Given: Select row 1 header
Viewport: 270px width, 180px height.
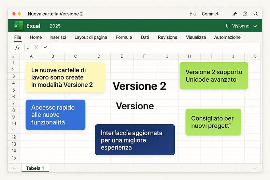Looking at the screenshot, I should pos(13,63).
